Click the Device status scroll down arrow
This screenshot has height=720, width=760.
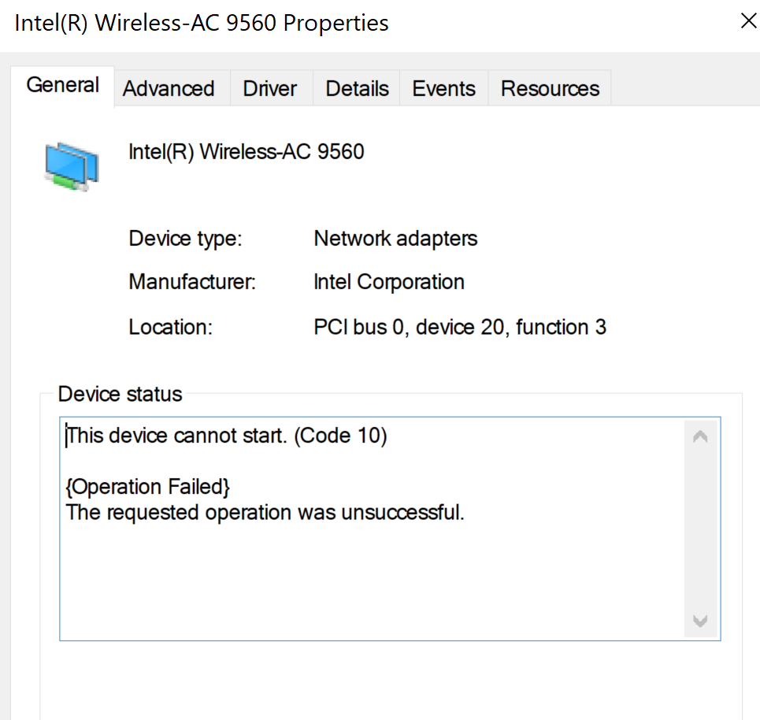(700, 621)
